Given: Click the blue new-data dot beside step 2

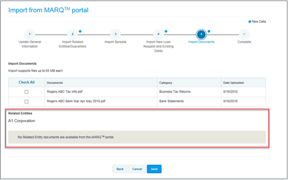Looking at the screenshot, I should pos(80,31).
